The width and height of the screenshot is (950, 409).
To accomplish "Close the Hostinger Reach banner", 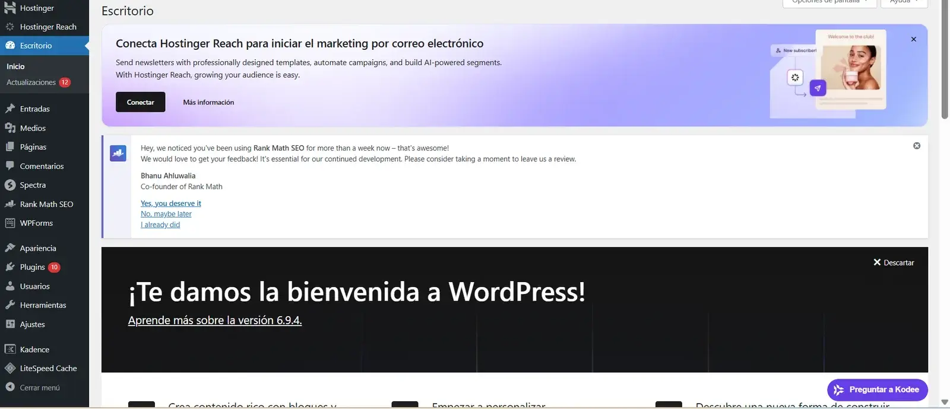I will [x=914, y=39].
